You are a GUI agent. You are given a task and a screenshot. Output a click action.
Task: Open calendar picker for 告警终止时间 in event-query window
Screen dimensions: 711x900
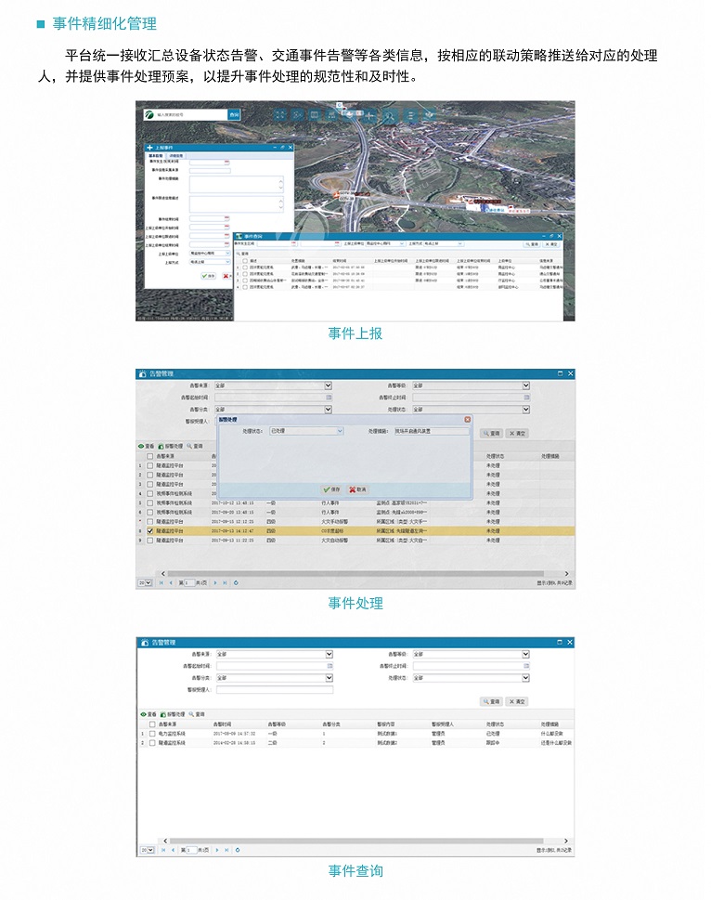525,666
